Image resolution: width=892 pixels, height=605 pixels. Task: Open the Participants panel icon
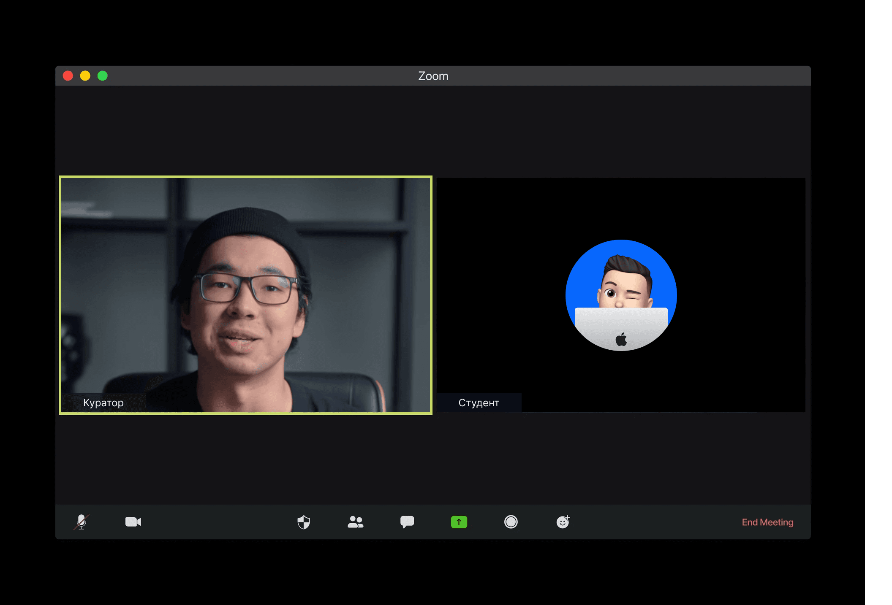pos(355,522)
